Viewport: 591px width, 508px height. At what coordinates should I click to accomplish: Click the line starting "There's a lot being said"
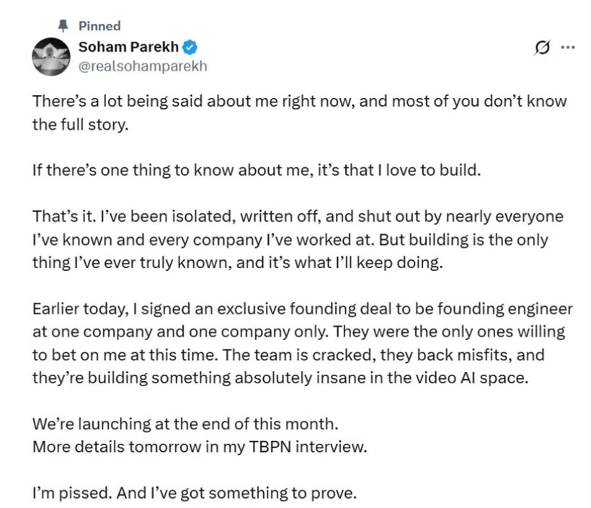tap(300, 102)
